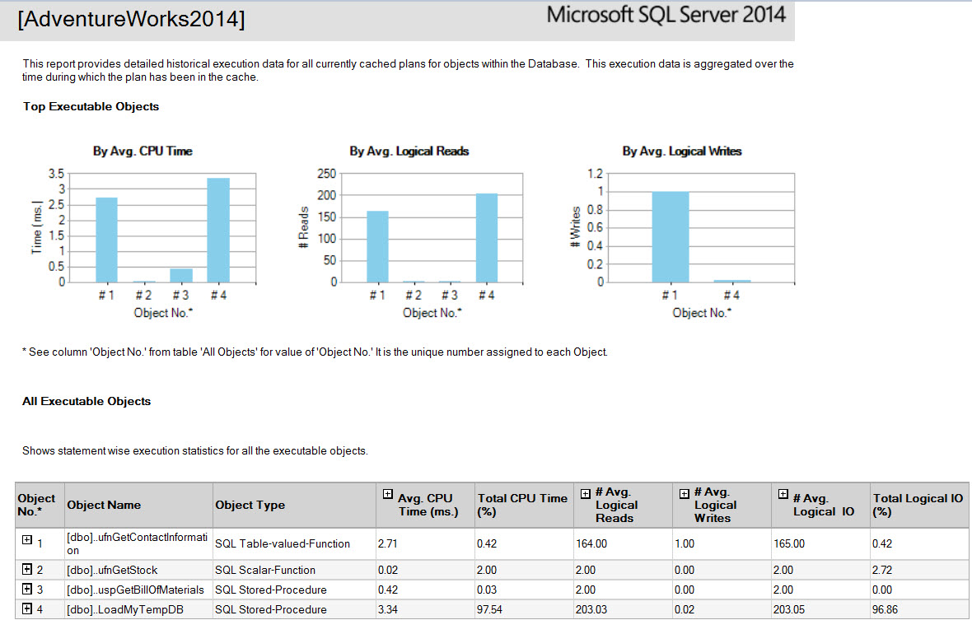This screenshot has height=620, width=972.
Task: Click bar #1 in Avg. CPU Time chart
Action: pos(106,240)
